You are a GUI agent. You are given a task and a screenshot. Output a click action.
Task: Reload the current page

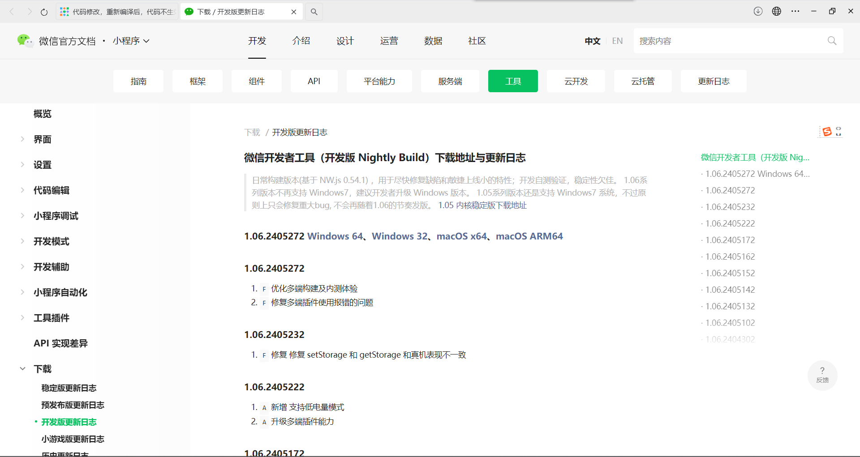[44, 12]
